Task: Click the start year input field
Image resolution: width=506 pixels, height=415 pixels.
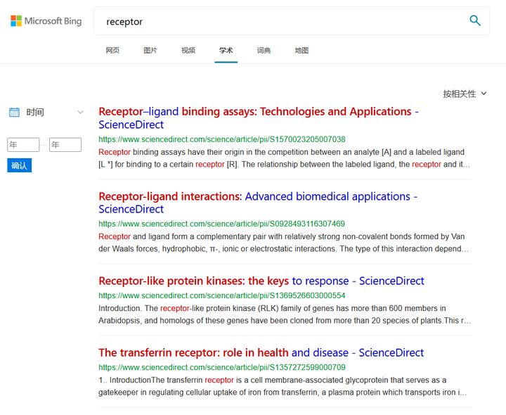Action: tap(23, 145)
